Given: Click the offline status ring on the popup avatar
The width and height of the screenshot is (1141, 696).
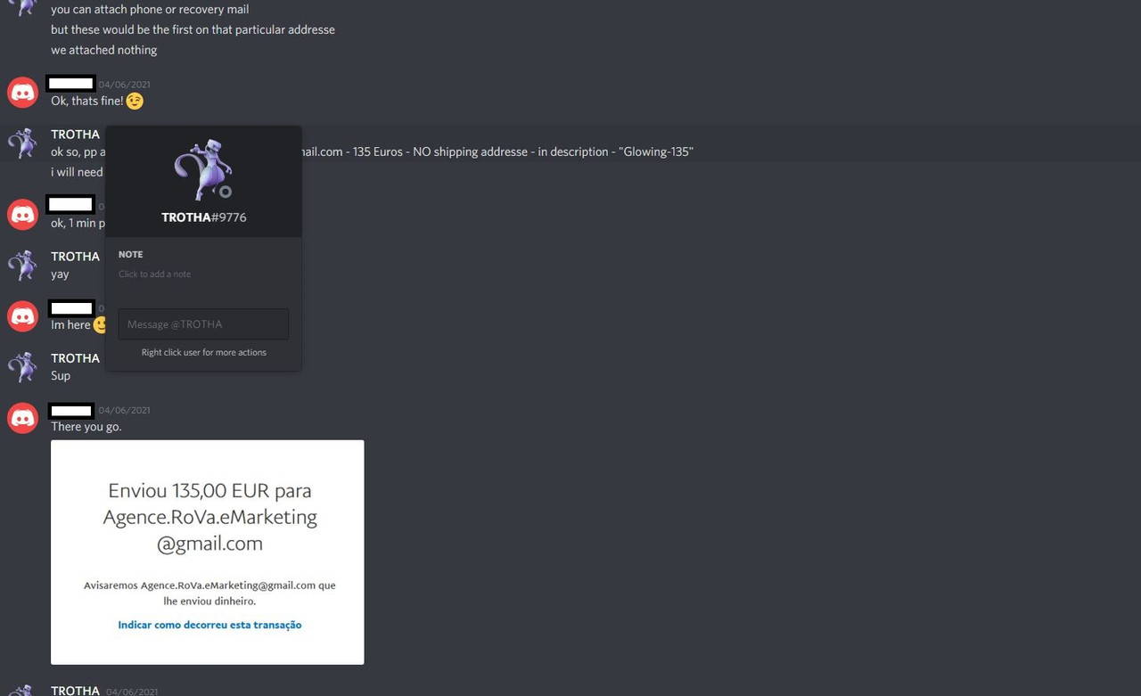Looking at the screenshot, I should click(x=226, y=192).
